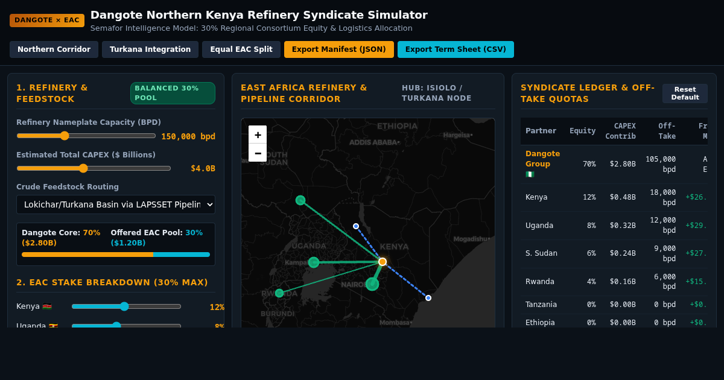Adjust Refinery Nameplate Capacity slider
Image resolution: width=724 pixels, height=380 pixels.
tap(86, 136)
